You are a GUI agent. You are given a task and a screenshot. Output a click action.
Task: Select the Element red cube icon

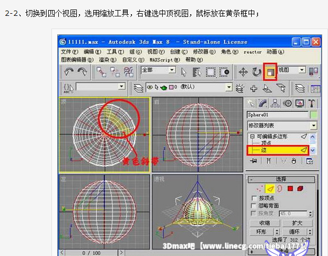(300, 189)
